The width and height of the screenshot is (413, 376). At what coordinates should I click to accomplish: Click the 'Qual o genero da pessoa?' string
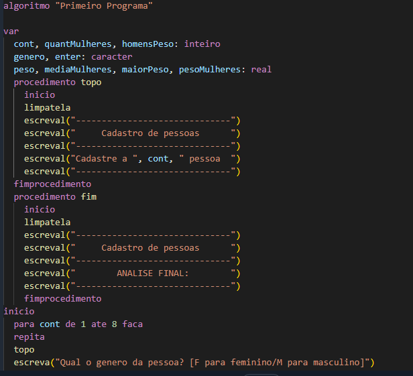coord(122,363)
